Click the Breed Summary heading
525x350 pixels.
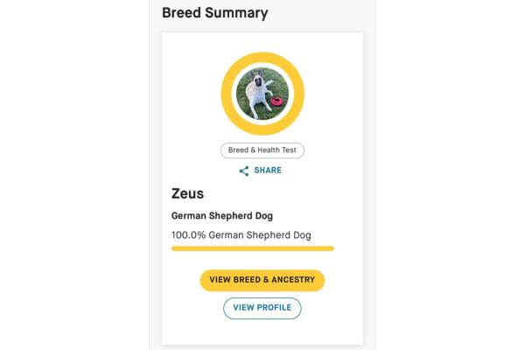215,13
